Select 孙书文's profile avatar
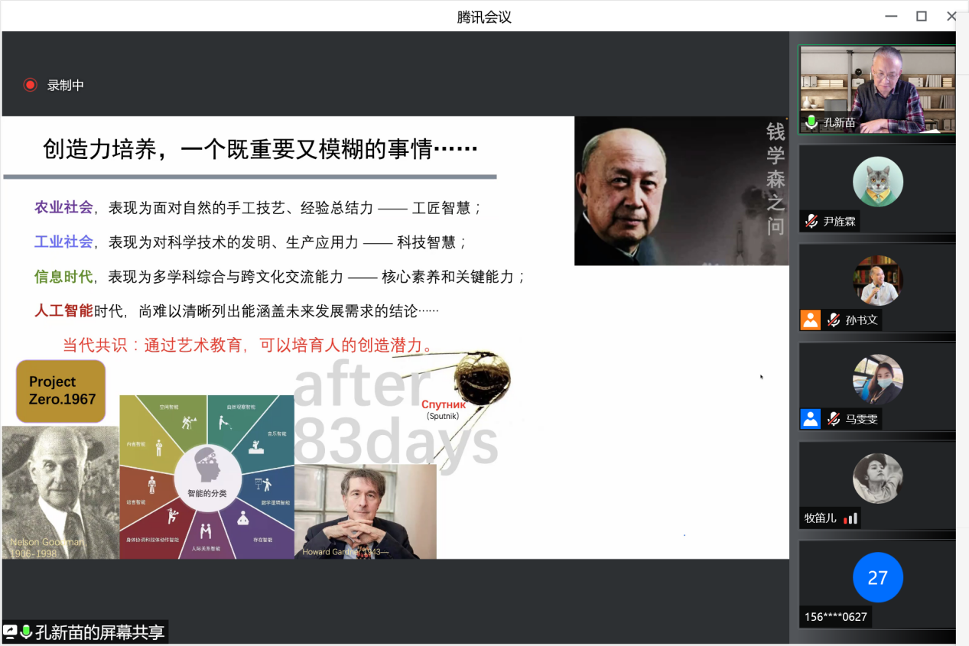 (x=878, y=281)
